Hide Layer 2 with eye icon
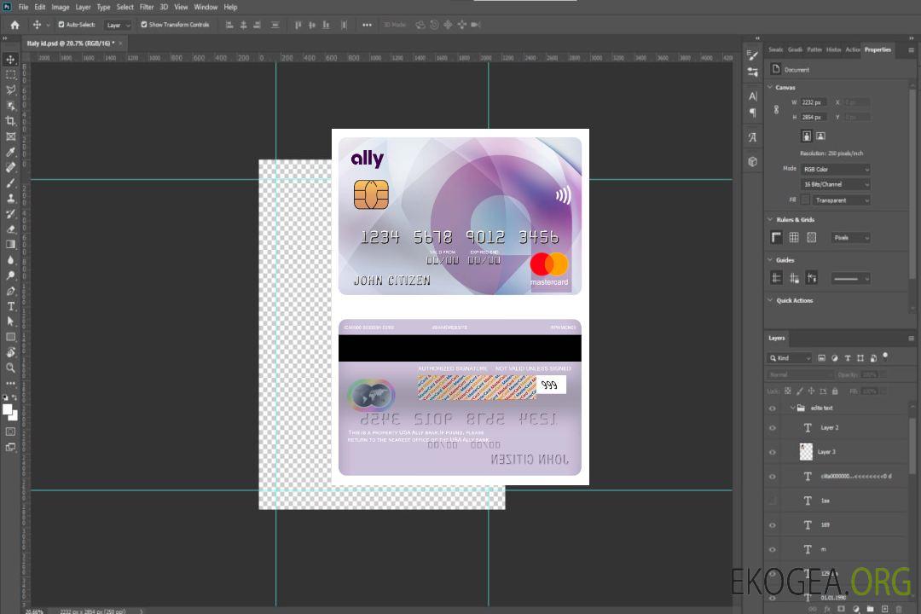 pyautogui.click(x=773, y=428)
